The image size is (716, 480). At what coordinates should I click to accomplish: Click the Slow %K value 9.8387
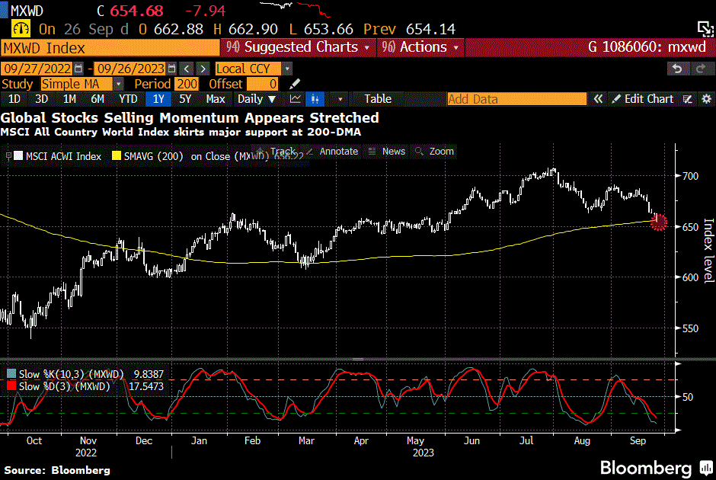coord(149,375)
